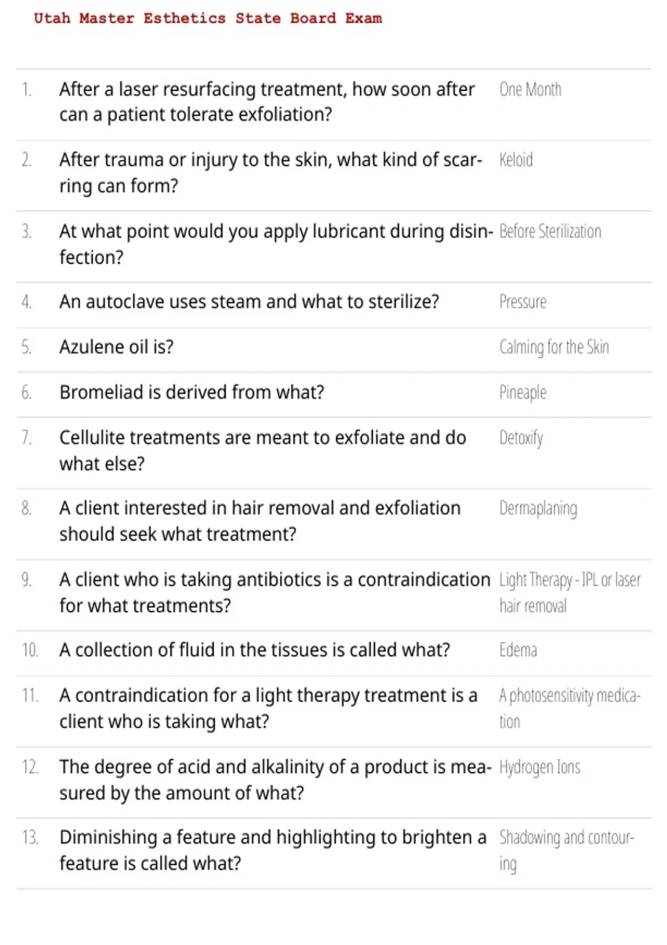Select the Bromeliad derived from question

192,392
